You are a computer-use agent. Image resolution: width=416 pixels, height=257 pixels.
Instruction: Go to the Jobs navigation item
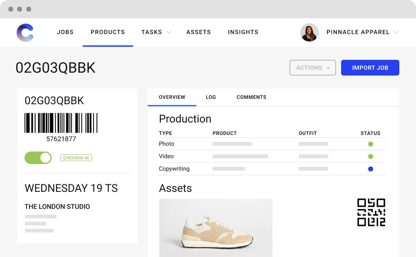(65, 32)
